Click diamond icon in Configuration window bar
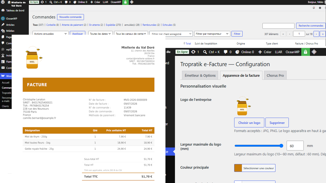The image size is (326, 183). 314,52
